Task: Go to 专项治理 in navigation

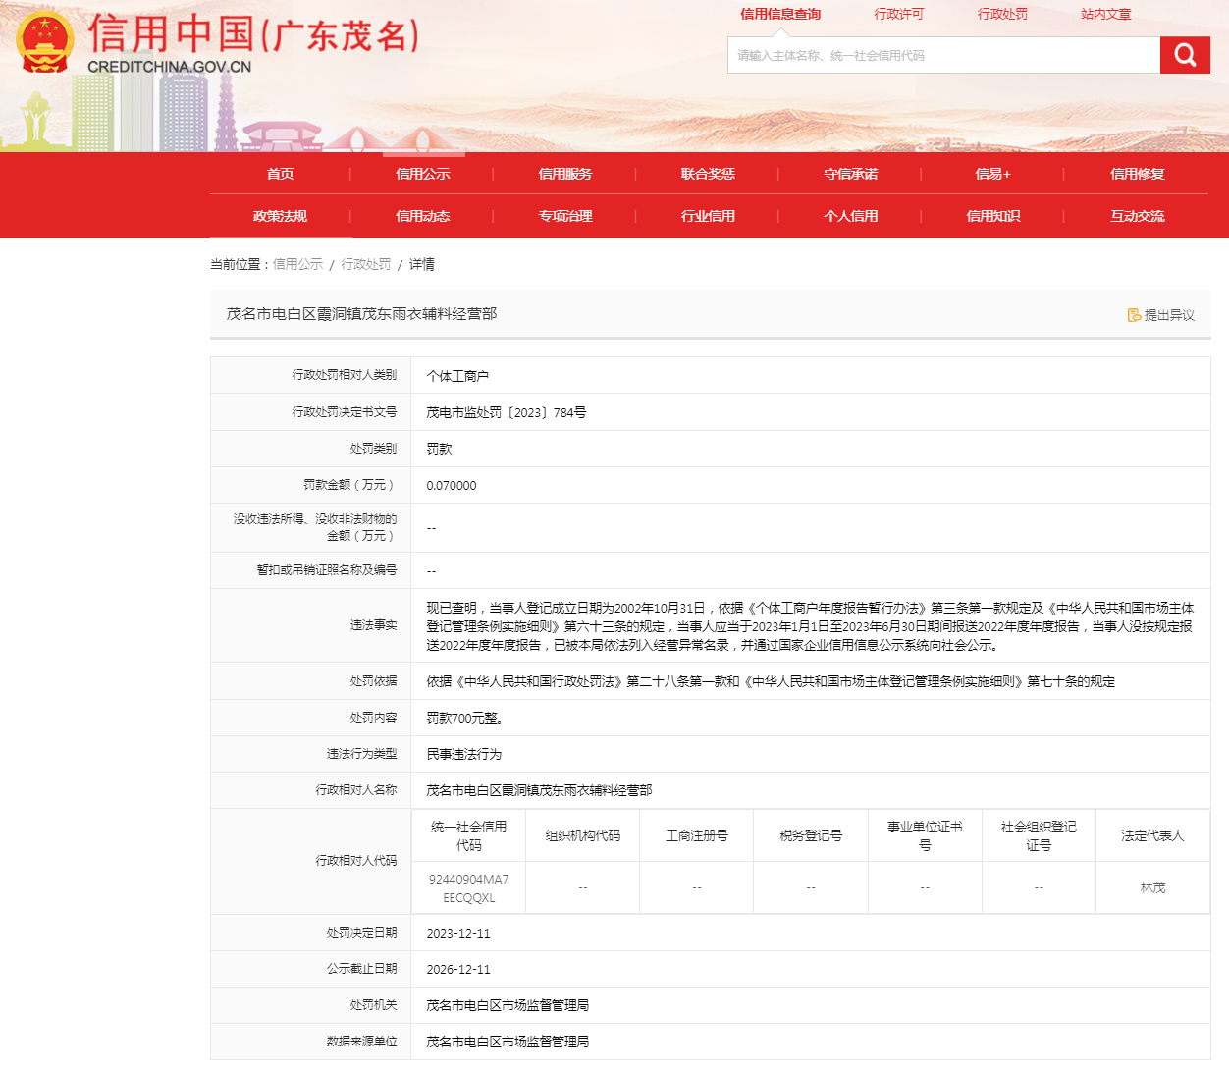Action: 565,216
